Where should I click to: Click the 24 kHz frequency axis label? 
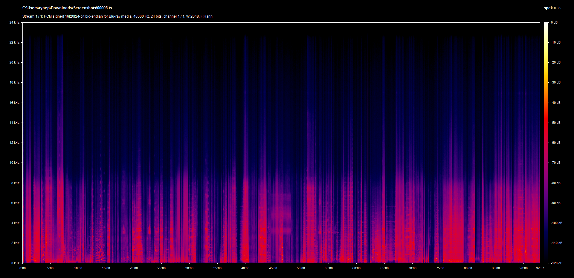[14, 23]
